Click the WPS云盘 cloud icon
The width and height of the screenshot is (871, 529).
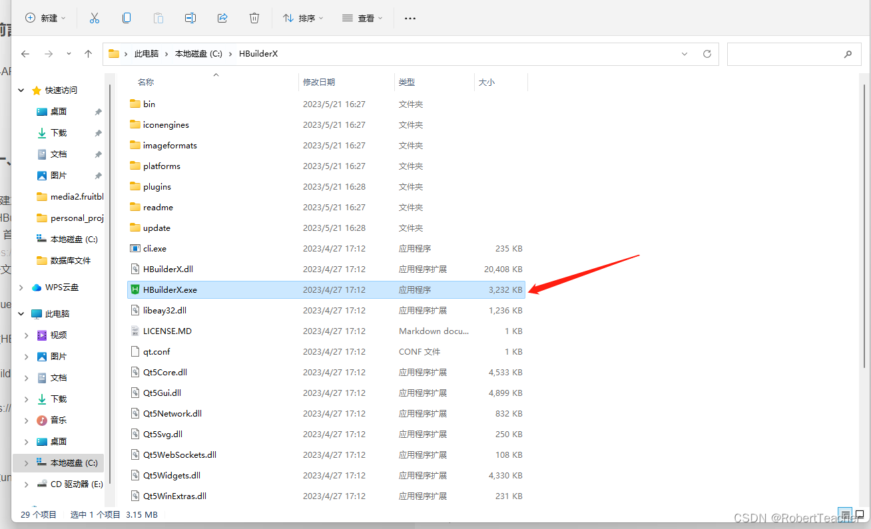click(x=37, y=287)
